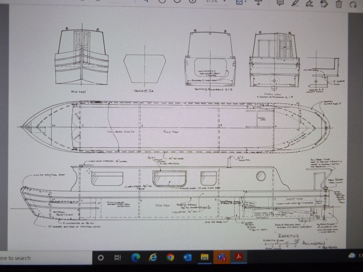Open Task View on the taskbar
The height and width of the screenshot is (272, 363).
[x=118, y=257]
